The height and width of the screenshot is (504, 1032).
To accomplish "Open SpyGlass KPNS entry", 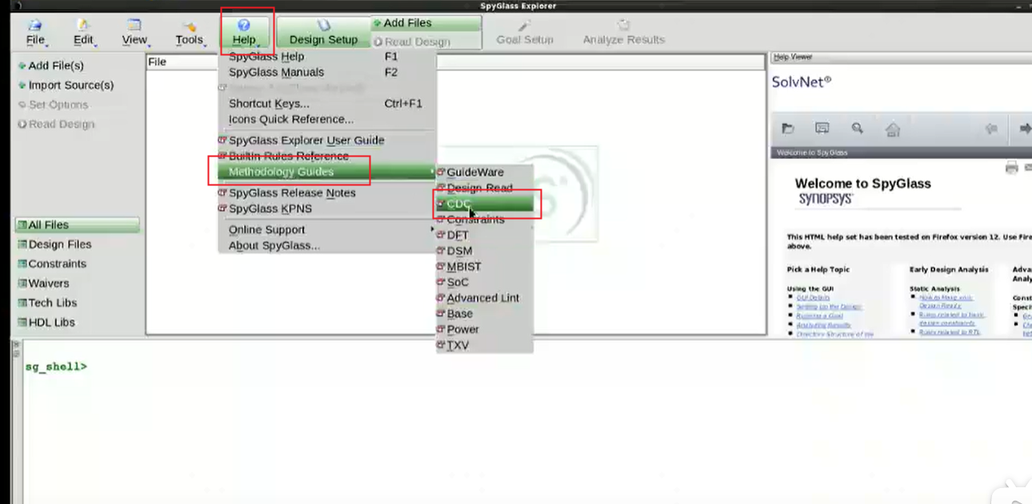I will pyautogui.click(x=326, y=208).
